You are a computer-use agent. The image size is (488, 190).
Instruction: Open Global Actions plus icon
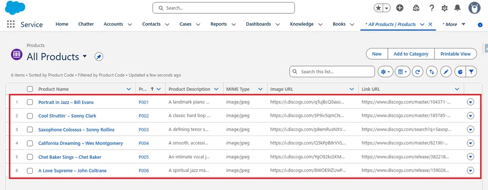click(400, 8)
